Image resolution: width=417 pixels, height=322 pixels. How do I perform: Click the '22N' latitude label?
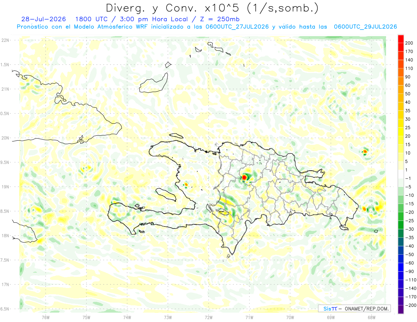click(x=5, y=40)
